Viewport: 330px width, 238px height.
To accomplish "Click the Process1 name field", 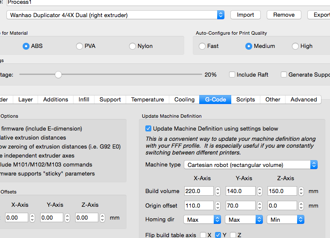I will pos(168,3).
